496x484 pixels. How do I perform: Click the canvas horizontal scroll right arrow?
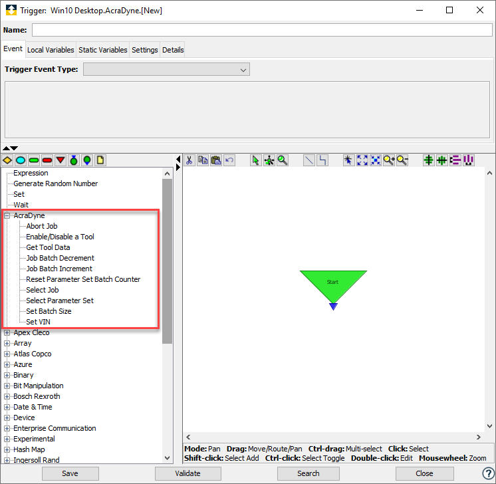[479, 437]
